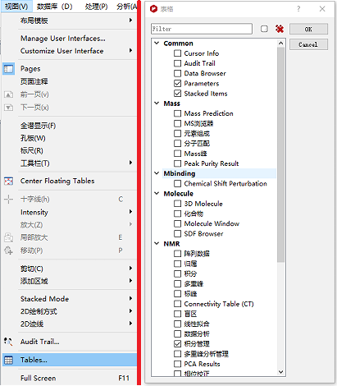Click the zoom region icon beside 局部放大
The width and height of the screenshot is (337, 386).
pyautogui.click(x=8, y=237)
